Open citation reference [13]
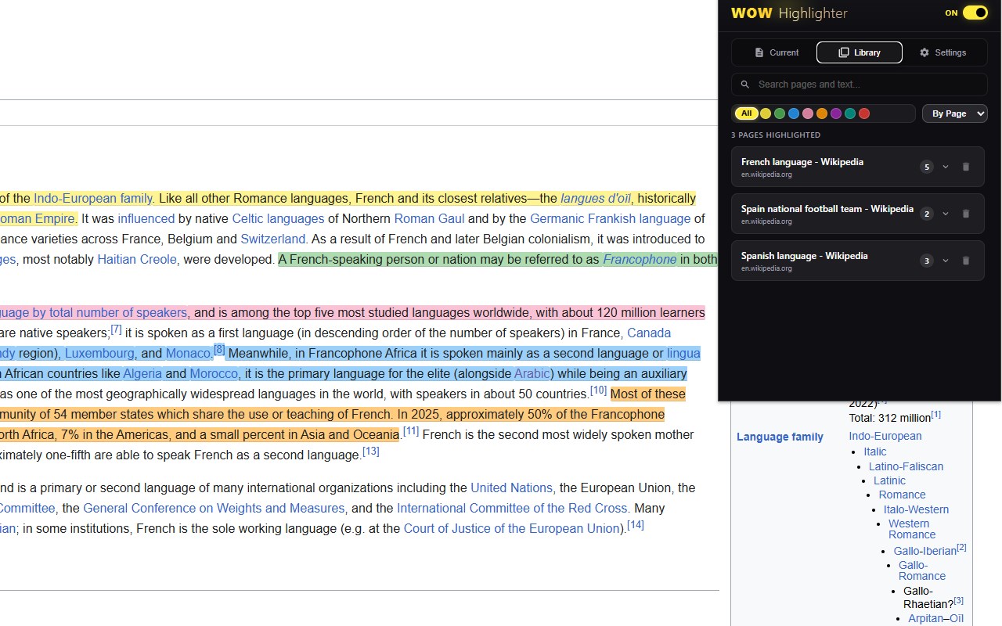The image size is (1002, 626). pyautogui.click(x=370, y=451)
